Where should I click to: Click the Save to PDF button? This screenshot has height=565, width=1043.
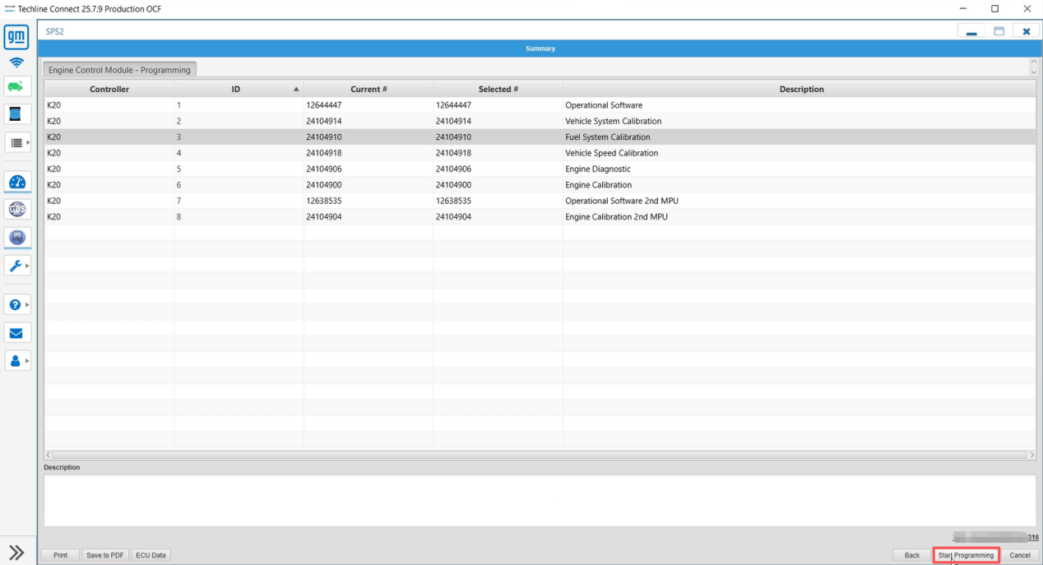coord(105,555)
